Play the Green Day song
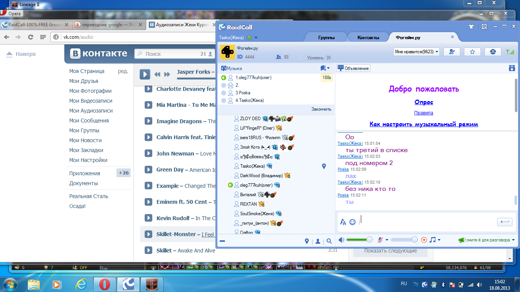 tap(148, 170)
